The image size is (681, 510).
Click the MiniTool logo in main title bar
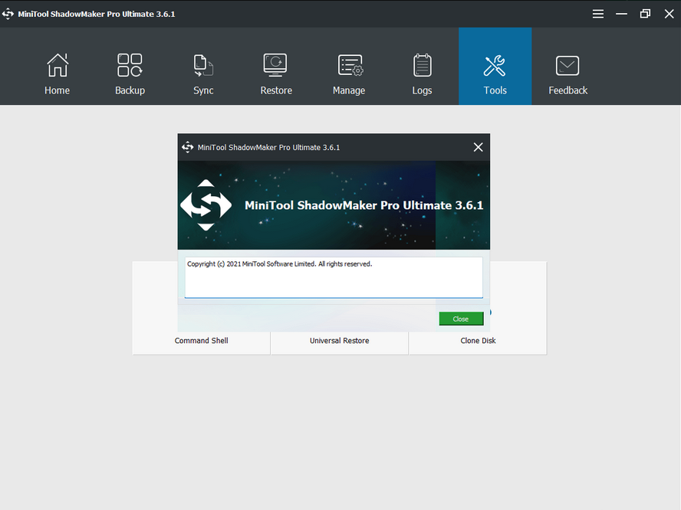click(x=8, y=14)
